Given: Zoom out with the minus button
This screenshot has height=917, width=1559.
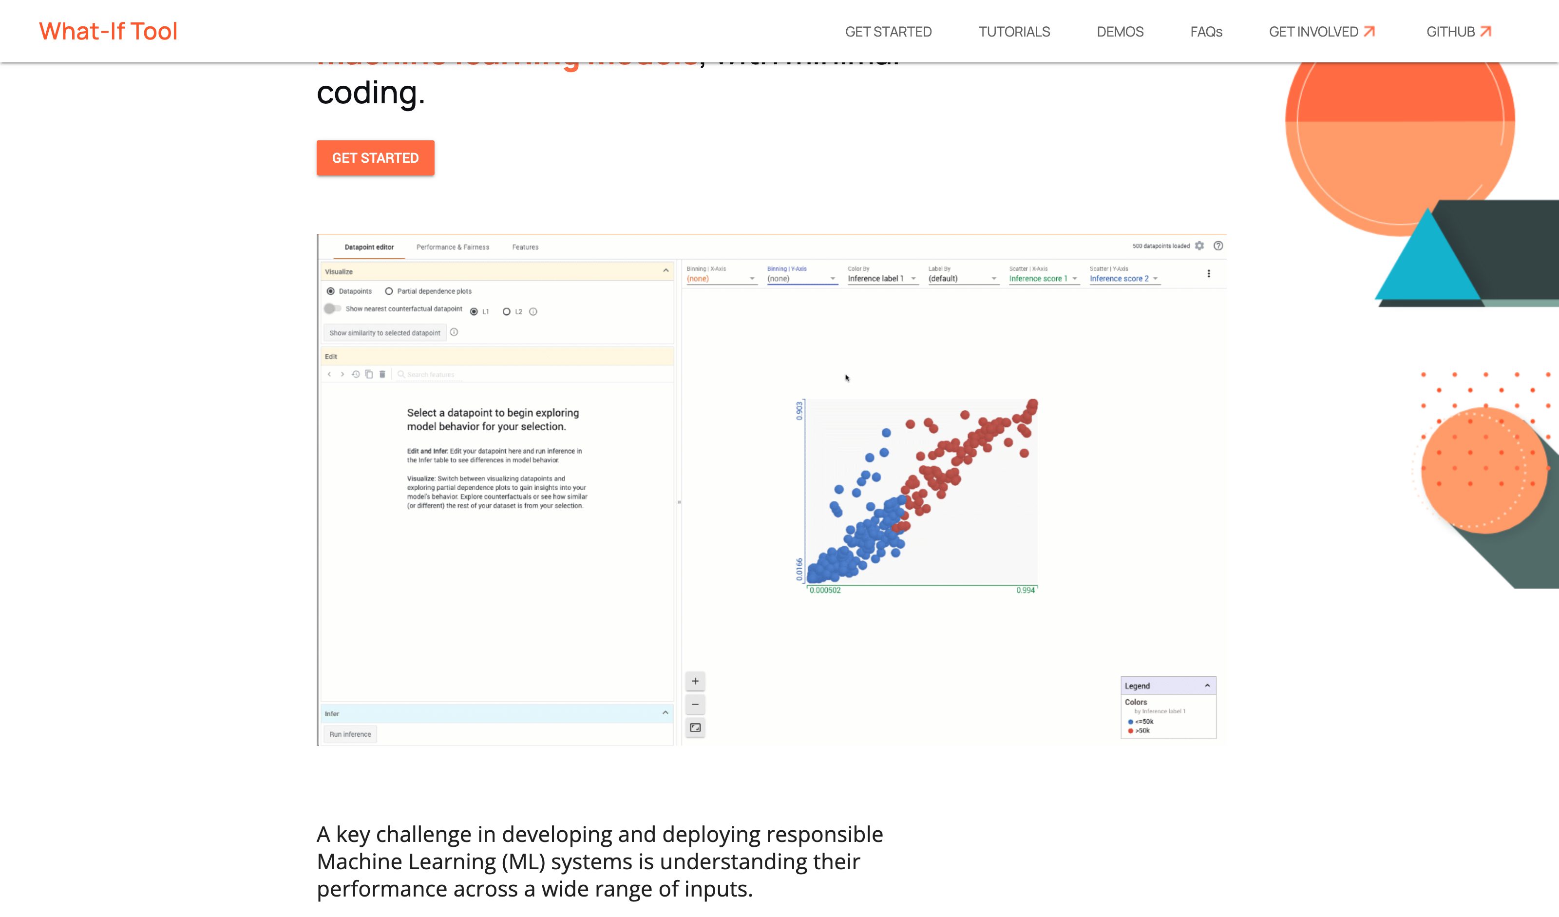Looking at the screenshot, I should (695, 705).
